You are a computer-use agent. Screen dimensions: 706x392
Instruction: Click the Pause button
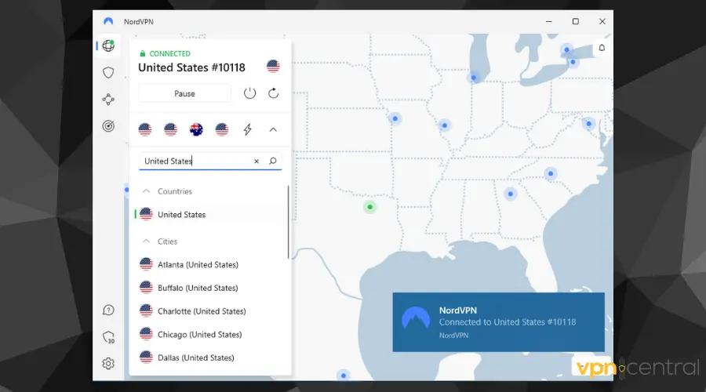point(184,93)
